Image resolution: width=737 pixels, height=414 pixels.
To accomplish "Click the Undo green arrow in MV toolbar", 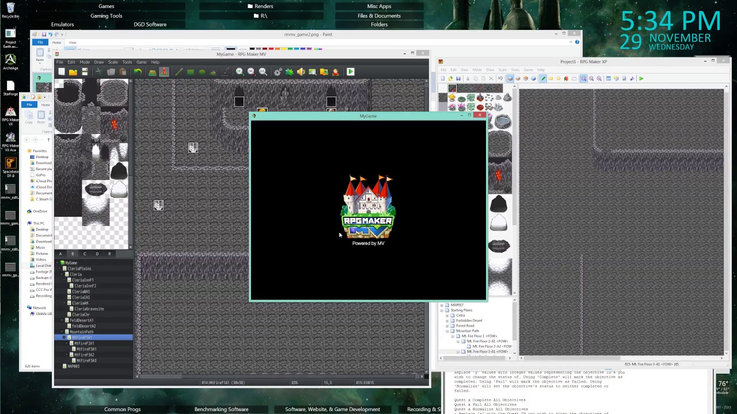I will pyautogui.click(x=138, y=72).
